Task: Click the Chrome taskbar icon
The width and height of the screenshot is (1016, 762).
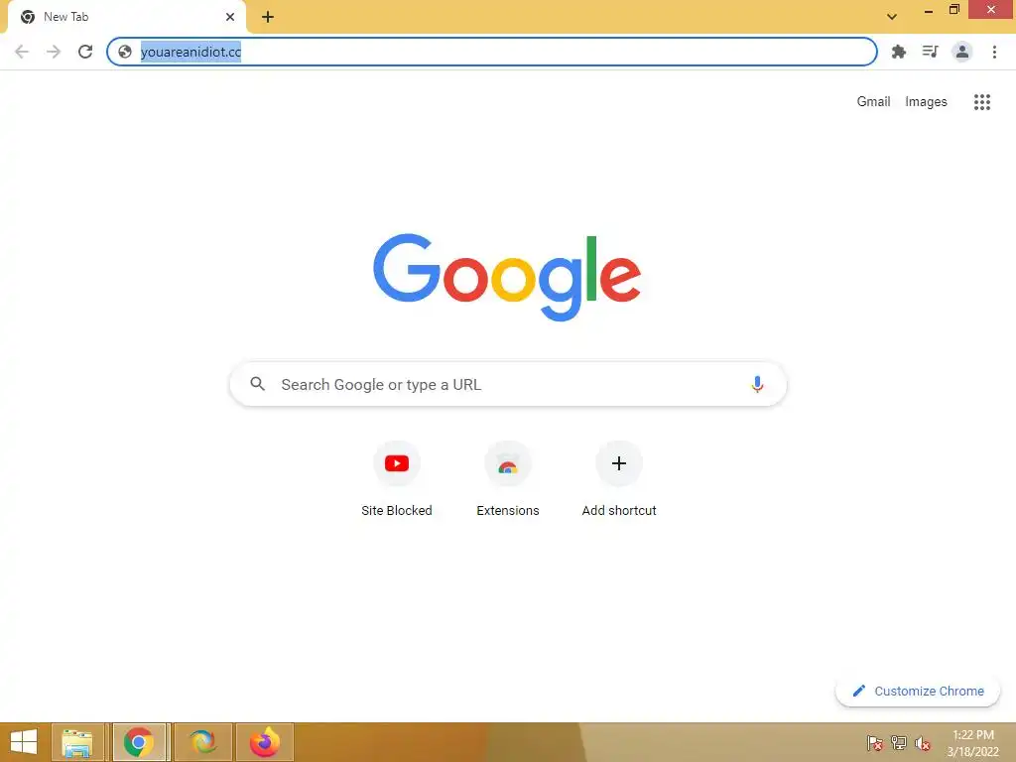Action: tap(139, 742)
